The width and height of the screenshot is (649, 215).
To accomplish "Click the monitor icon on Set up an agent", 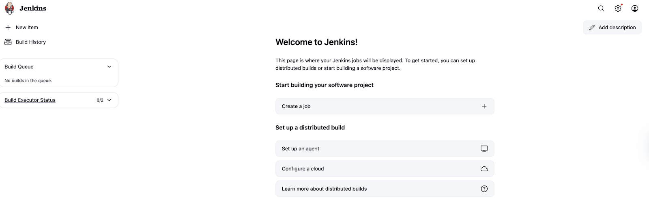I will (484, 149).
